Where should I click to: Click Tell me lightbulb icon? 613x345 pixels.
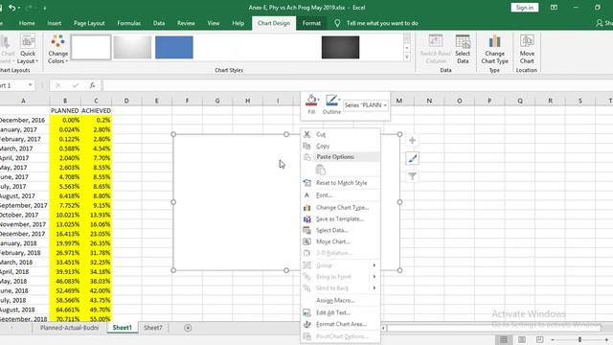pyautogui.click(x=337, y=23)
